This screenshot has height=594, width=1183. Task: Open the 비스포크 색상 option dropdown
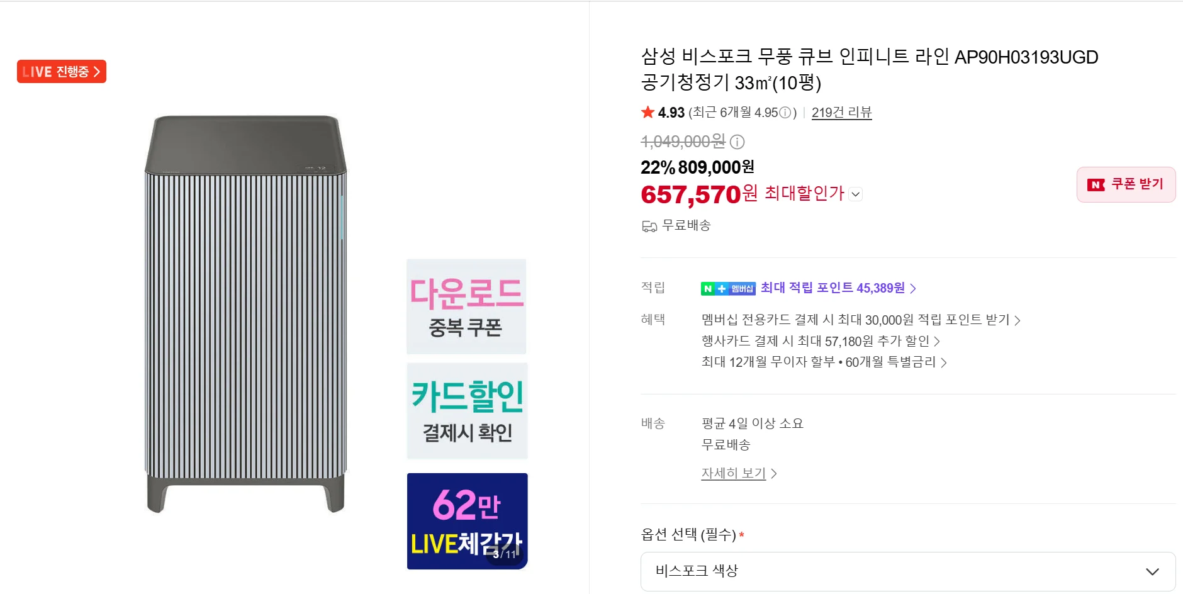(x=908, y=571)
